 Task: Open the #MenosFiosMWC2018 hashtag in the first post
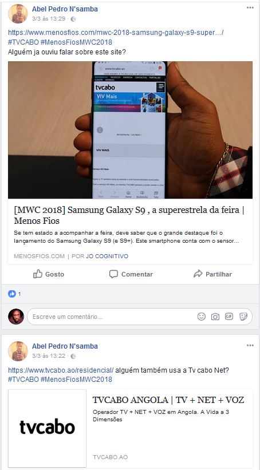(76, 42)
